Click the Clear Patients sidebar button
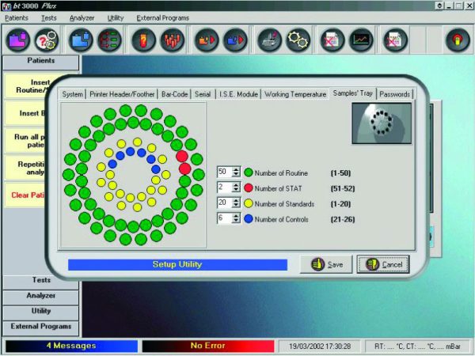 pyautogui.click(x=26, y=195)
